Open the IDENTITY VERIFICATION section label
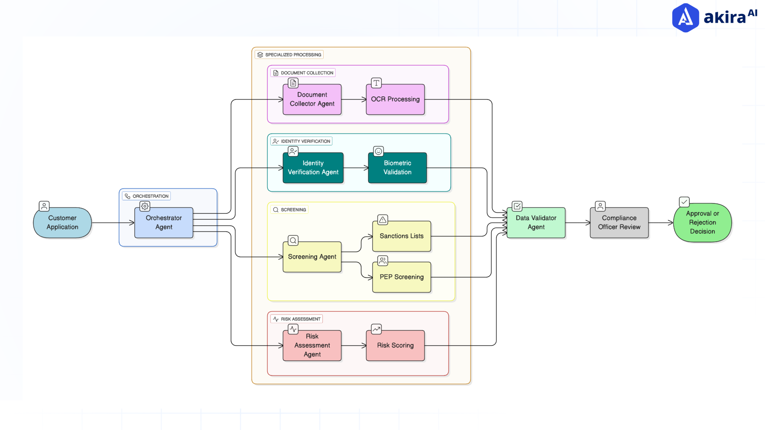This screenshot has height=430, width=765. pos(301,141)
